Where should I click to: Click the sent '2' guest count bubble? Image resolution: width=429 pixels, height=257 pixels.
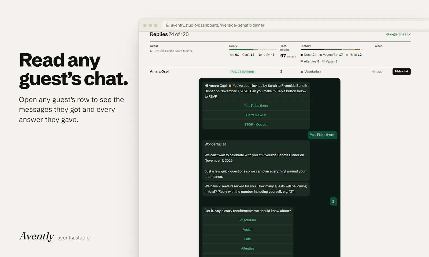pos(333,201)
